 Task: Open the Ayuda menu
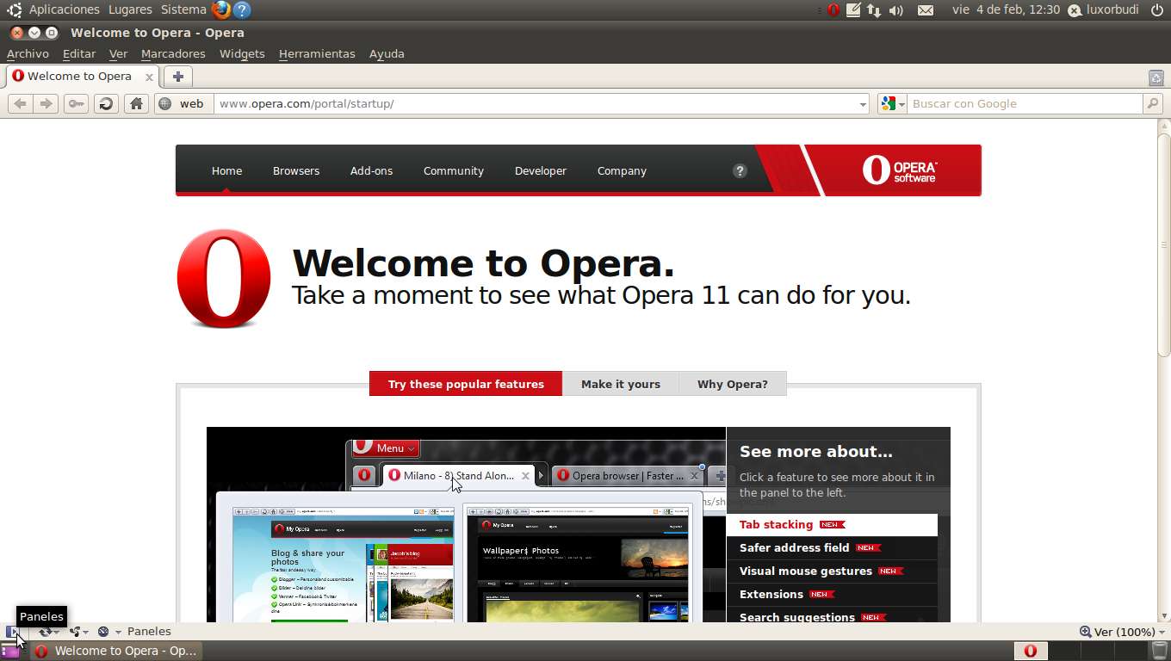[387, 53]
